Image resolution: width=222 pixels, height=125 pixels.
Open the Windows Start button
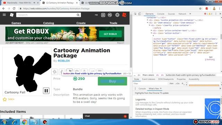(x=4, y=122)
